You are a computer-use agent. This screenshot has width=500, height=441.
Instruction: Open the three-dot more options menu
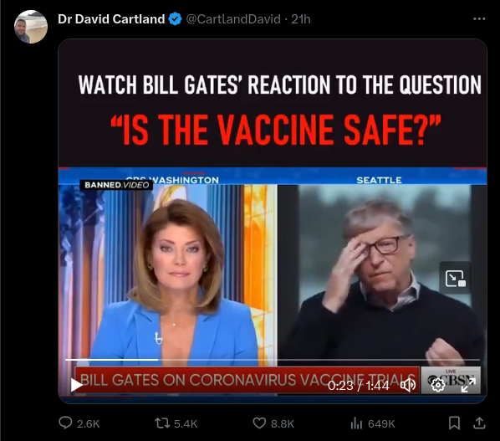[479, 19]
